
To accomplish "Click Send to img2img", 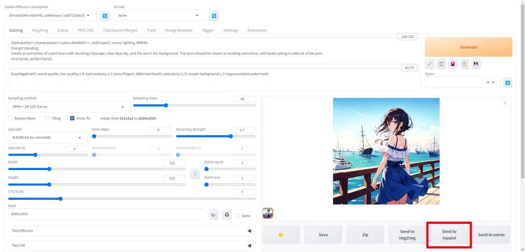I will (407, 235).
